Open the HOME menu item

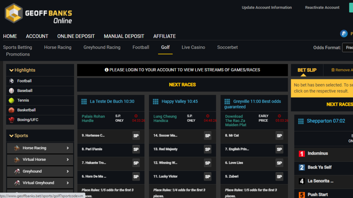pyautogui.click(x=10, y=36)
